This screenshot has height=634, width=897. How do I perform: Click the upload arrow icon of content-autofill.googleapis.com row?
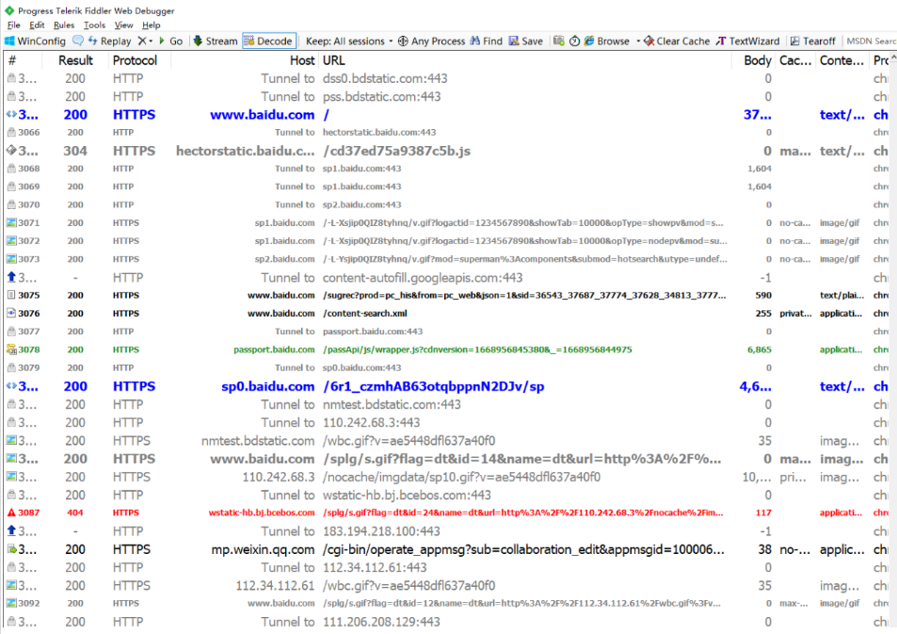pos(11,277)
